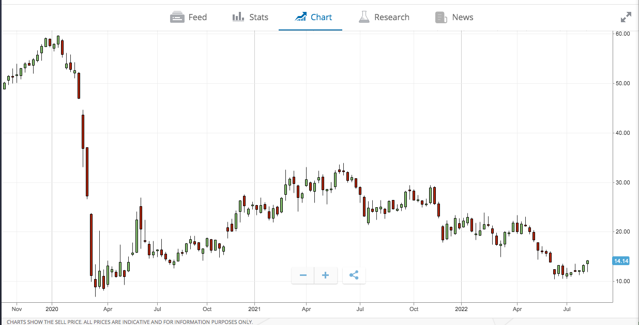Select the Stats bar-chart icon
The width and height of the screenshot is (639, 325).
click(x=237, y=17)
